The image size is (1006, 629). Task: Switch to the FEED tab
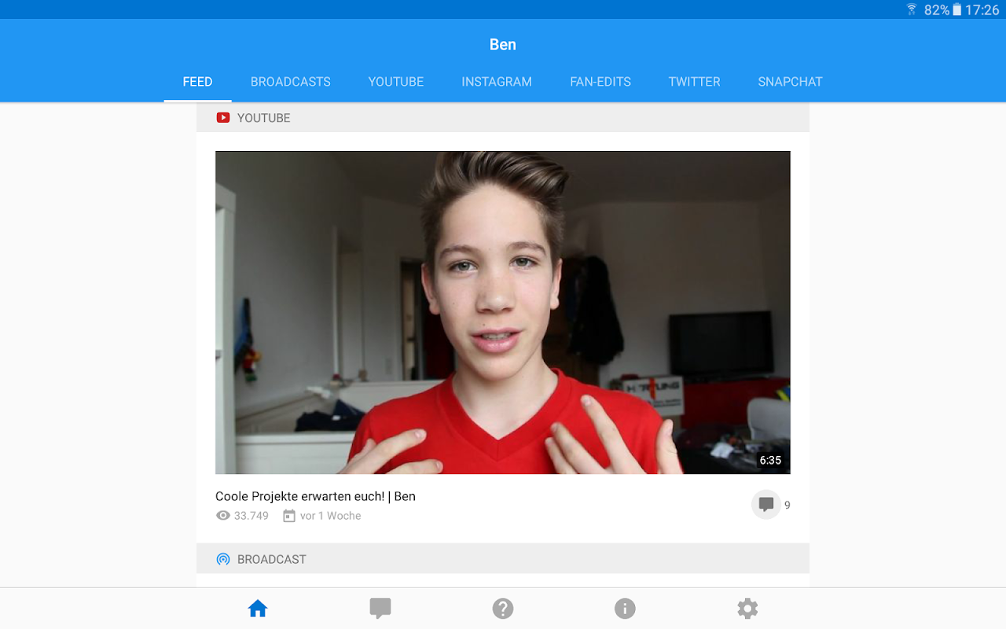coord(197,82)
